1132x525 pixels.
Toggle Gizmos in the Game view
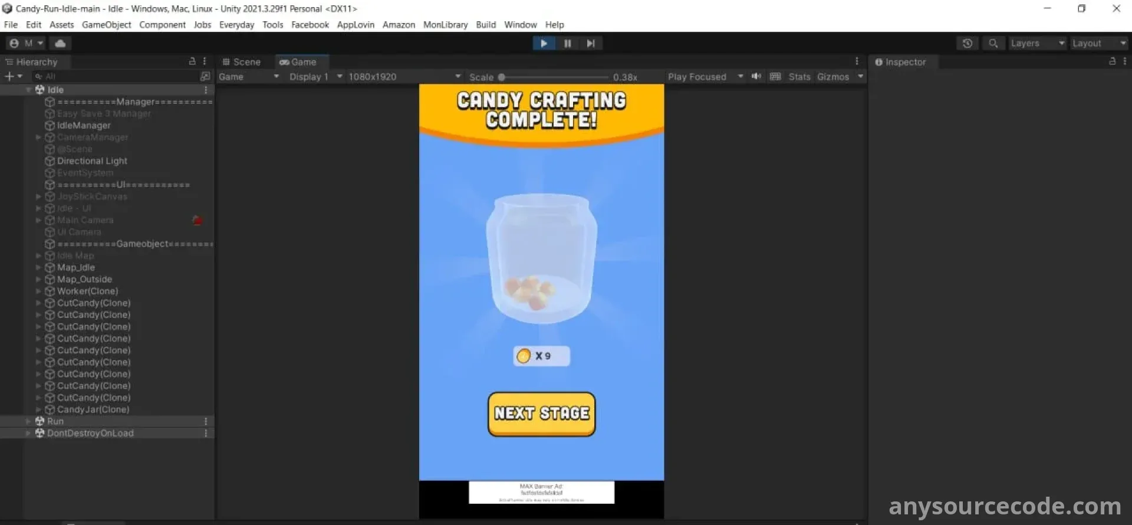pyautogui.click(x=832, y=77)
